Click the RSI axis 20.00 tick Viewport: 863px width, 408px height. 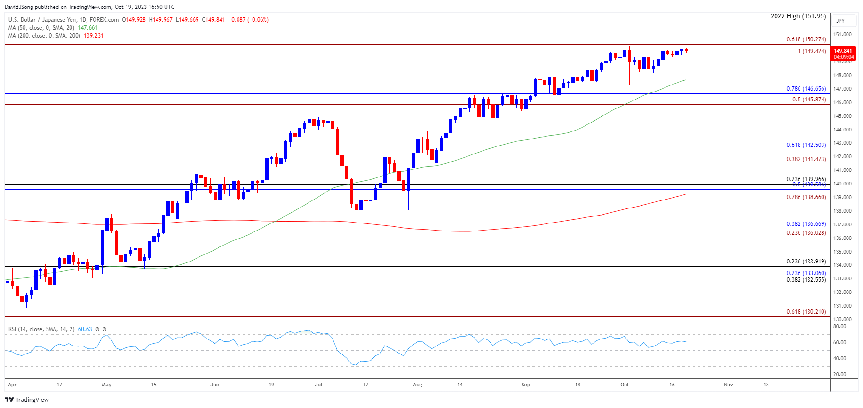839,374
